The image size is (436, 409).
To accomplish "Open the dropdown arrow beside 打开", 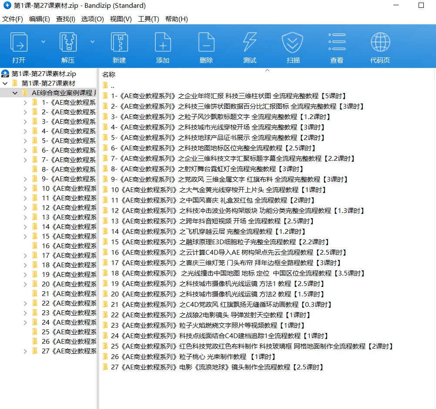I will [x=43, y=42].
